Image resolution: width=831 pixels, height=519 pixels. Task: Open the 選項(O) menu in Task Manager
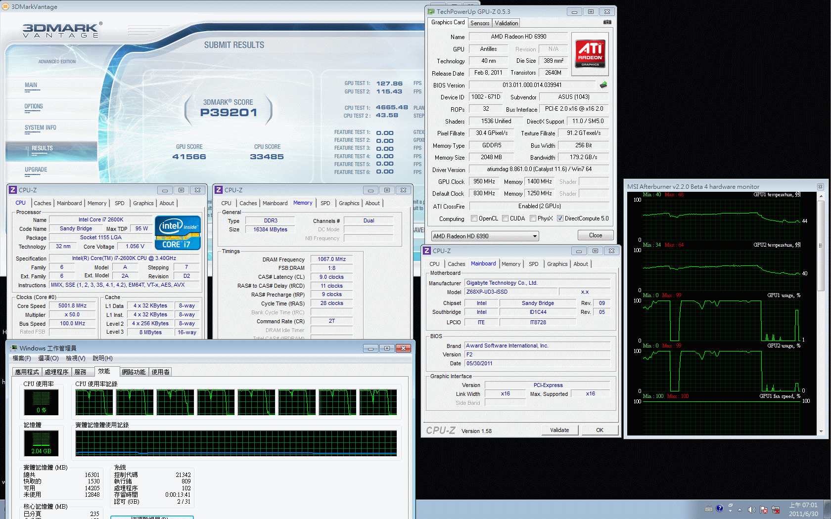[48, 358]
